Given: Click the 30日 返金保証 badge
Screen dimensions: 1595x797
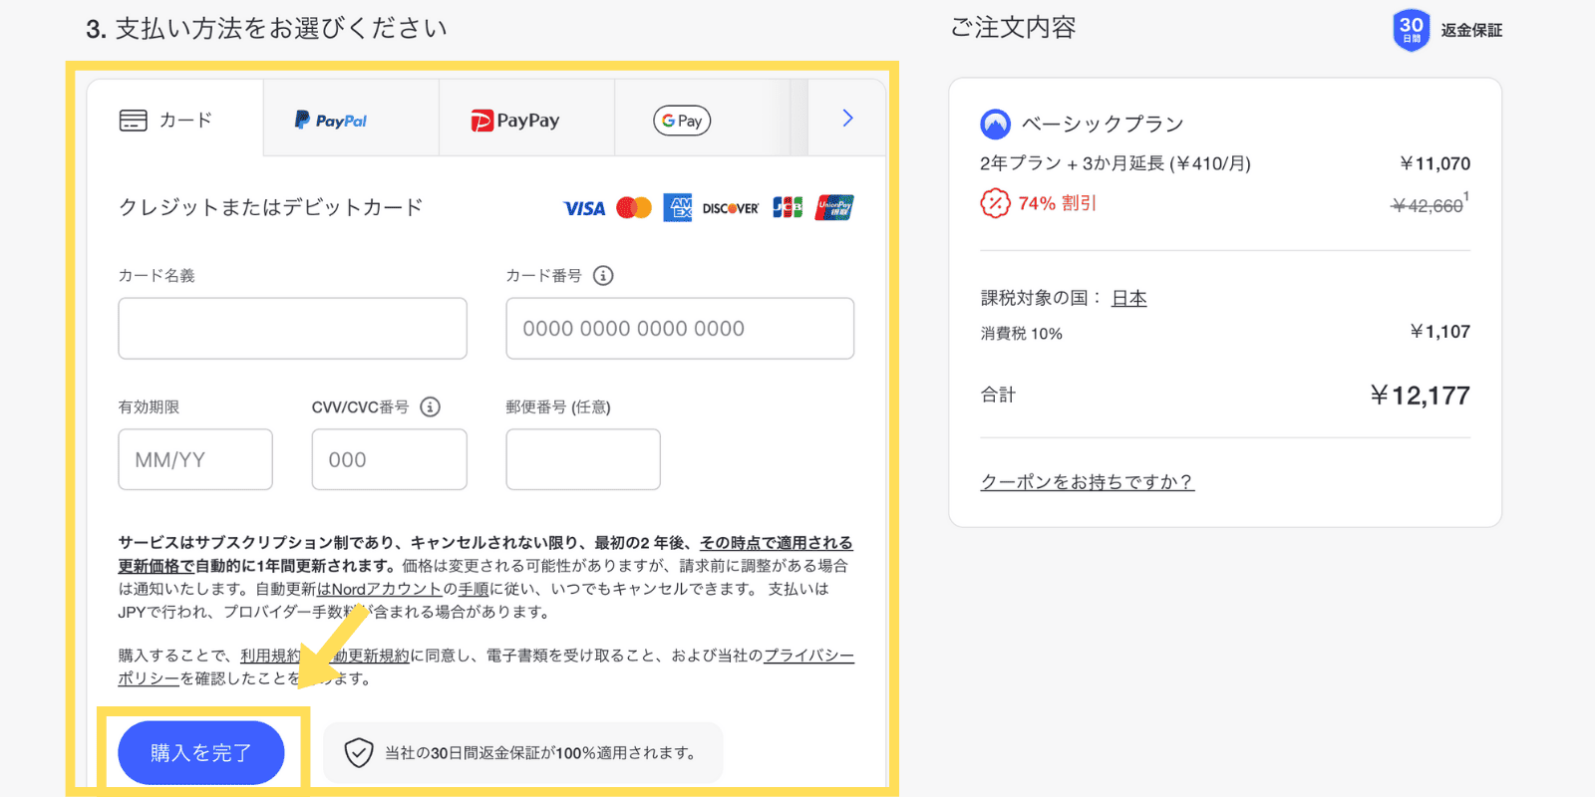Looking at the screenshot, I should coord(1447,30).
